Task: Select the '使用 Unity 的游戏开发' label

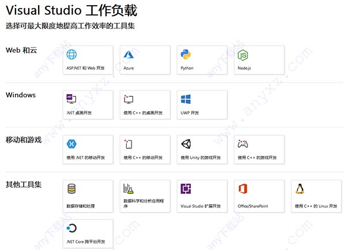Action: [201, 158]
